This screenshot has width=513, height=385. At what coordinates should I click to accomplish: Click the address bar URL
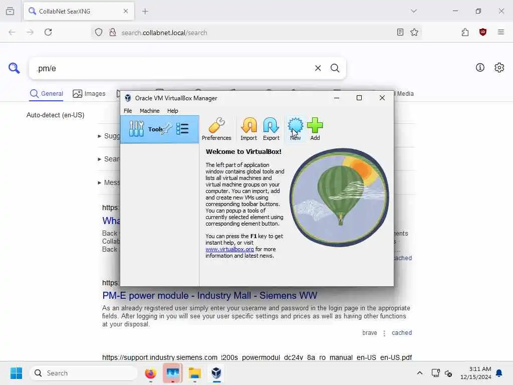click(x=164, y=33)
